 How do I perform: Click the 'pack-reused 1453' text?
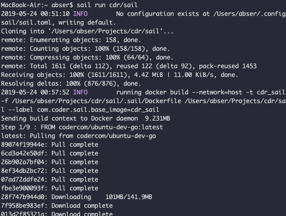coord(228,66)
